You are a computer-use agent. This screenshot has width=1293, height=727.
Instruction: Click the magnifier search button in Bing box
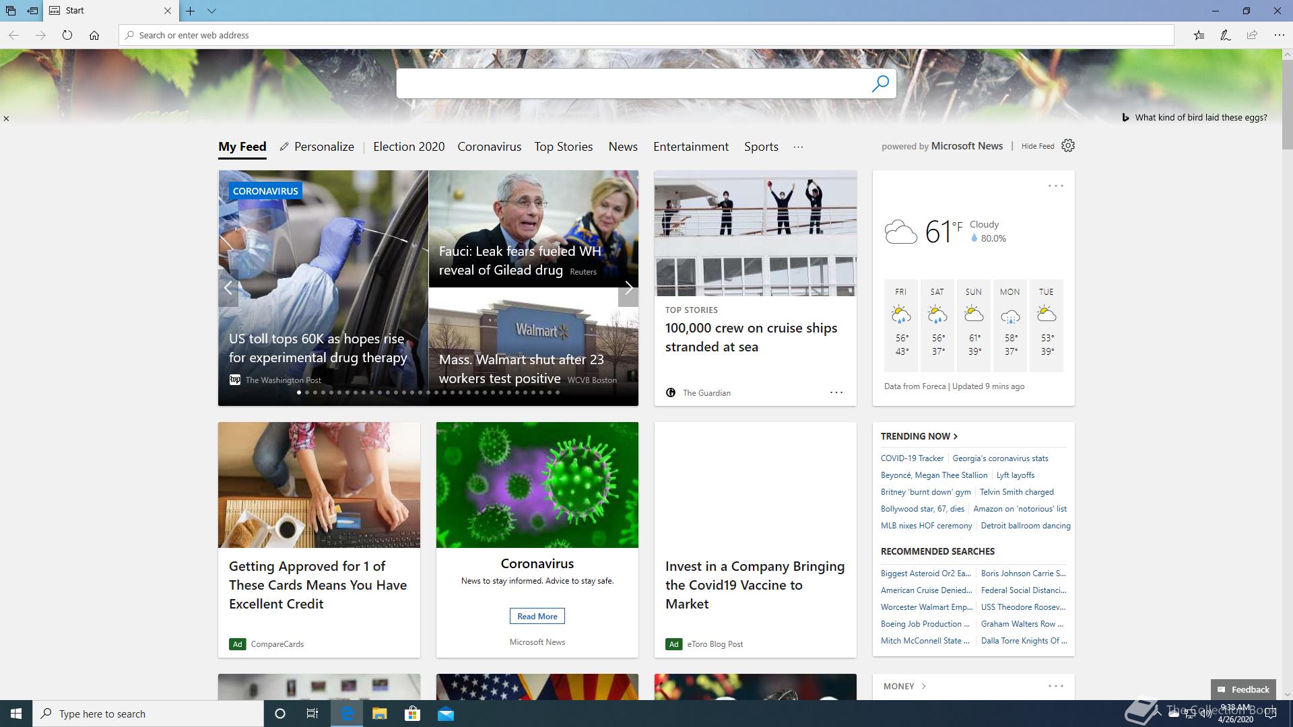tap(880, 83)
